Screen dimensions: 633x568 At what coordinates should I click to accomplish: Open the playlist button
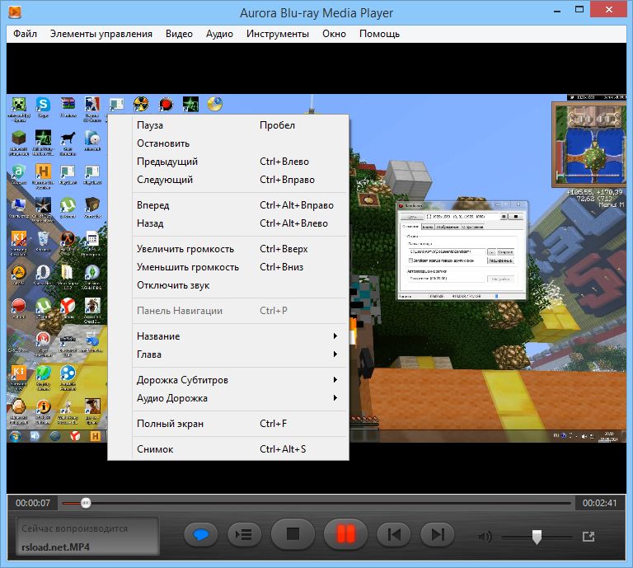click(244, 535)
